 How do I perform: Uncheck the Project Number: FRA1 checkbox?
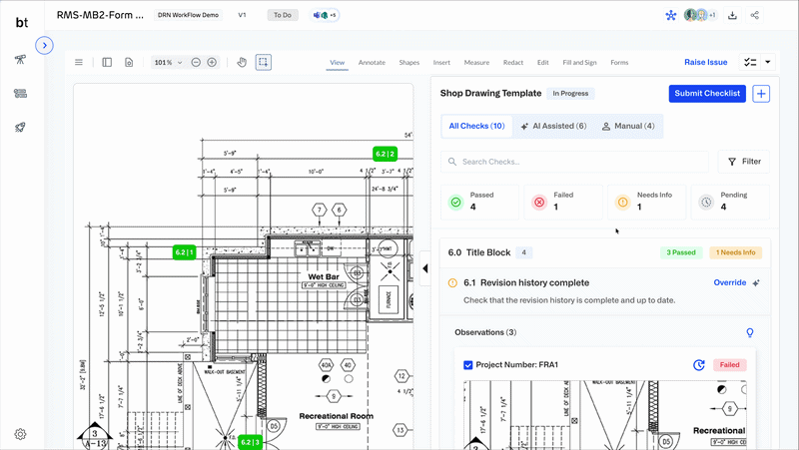point(467,365)
